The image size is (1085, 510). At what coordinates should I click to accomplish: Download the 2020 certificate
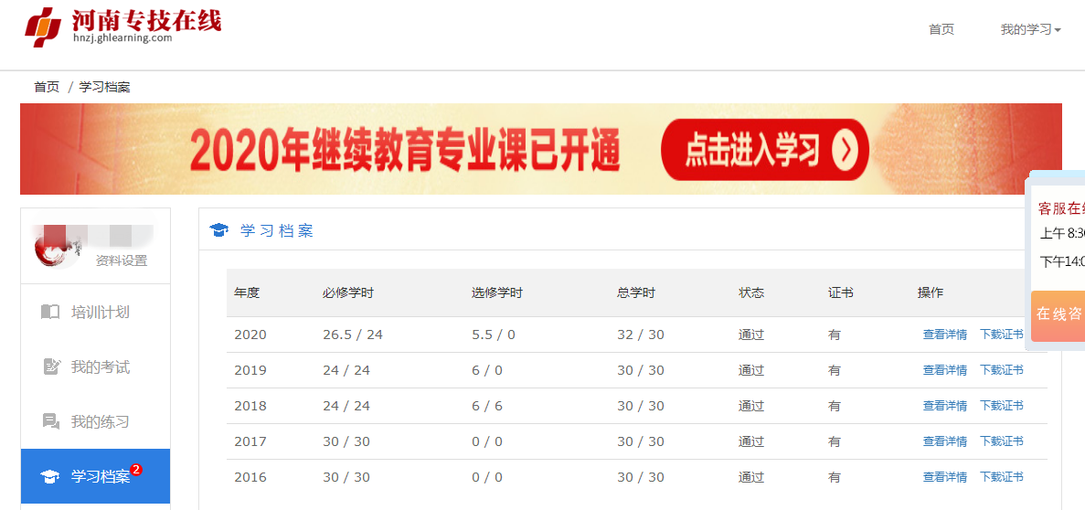[x=1001, y=335]
